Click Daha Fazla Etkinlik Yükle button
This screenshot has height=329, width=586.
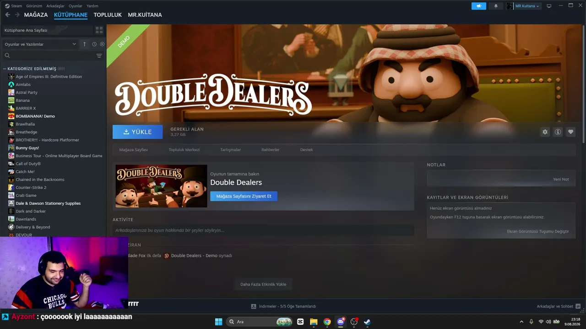(263, 284)
